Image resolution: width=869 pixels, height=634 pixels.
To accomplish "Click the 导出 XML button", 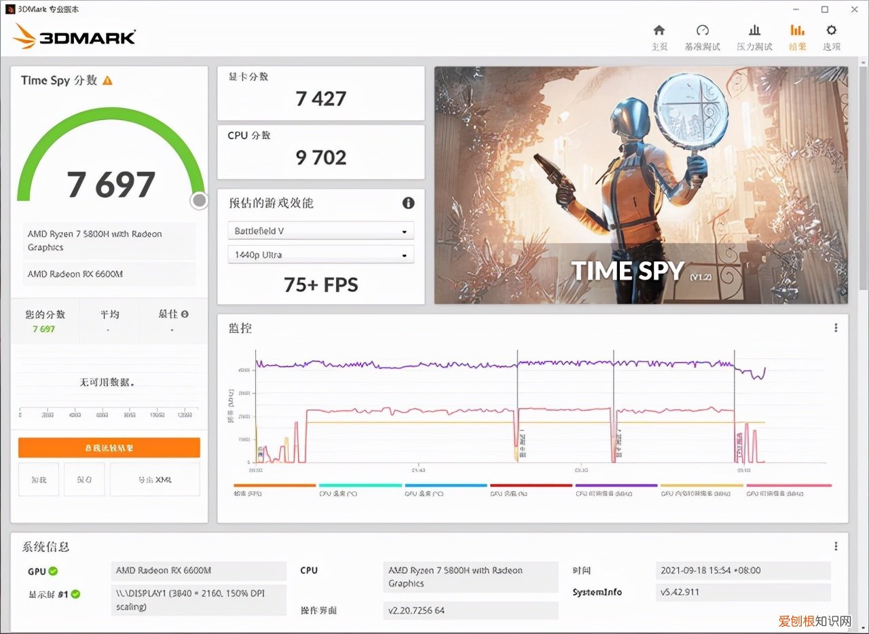I will click(154, 480).
